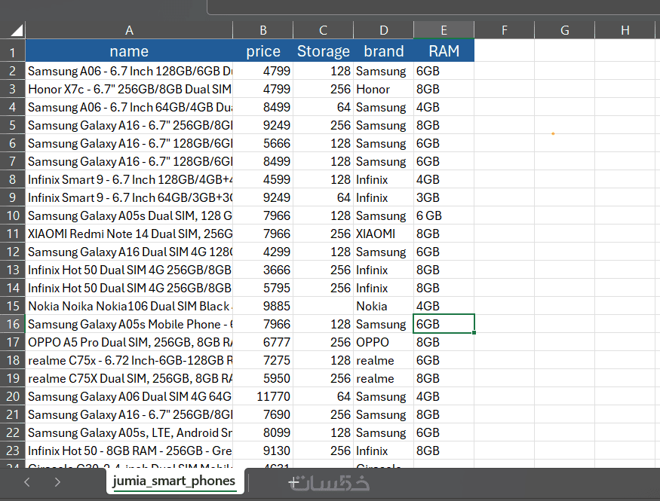The height and width of the screenshot is (501, 660).
Task: Click the next sheet navigation arrow
Action: 57,482
